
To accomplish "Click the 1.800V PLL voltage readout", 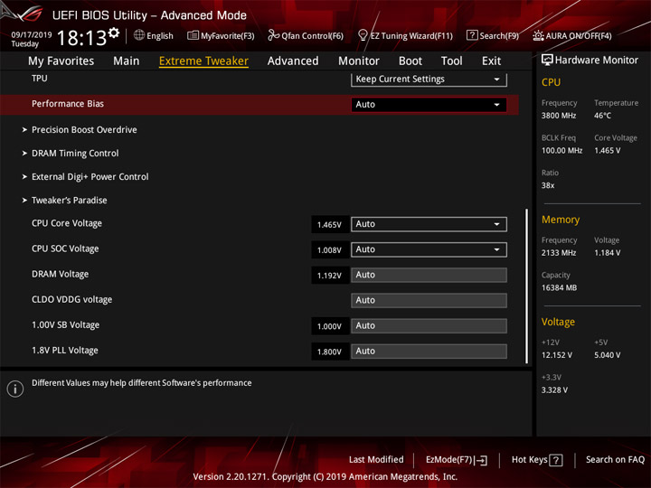I will coord(330,352).
